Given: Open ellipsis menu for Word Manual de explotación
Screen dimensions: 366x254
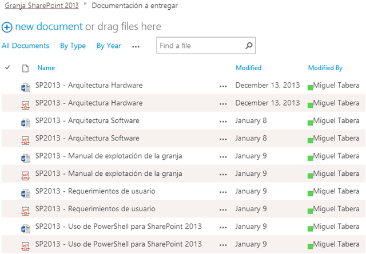Looking at the screenshot, I should [223, 157].
